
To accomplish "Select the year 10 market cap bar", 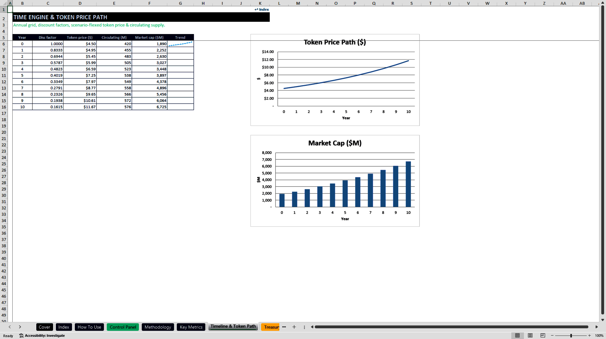I will (x=408, y=184).
